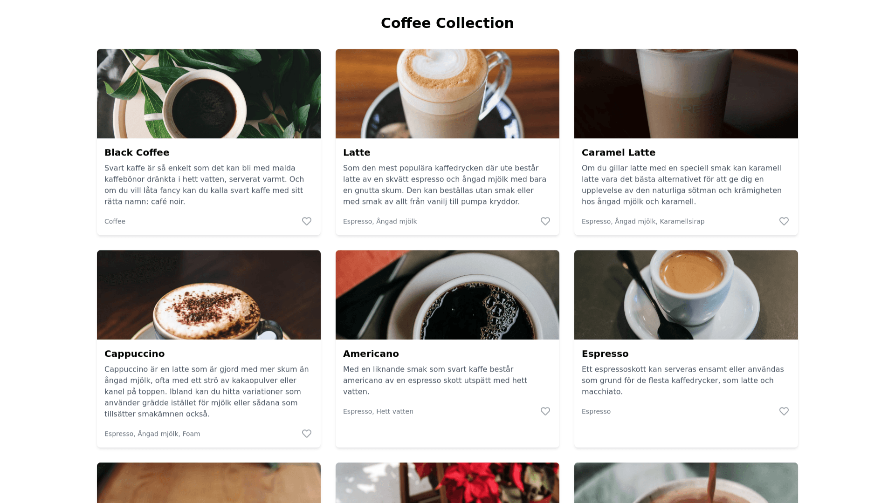Click the Coffee Collection page heading

coord(447,23)
